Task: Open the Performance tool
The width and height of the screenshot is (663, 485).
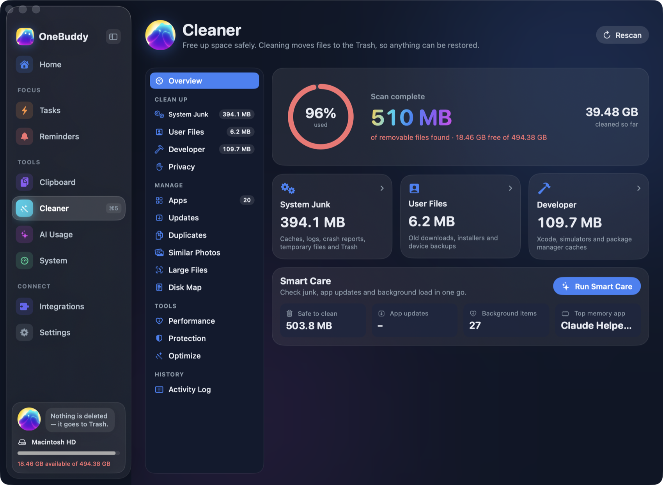Action: point(204,321)
